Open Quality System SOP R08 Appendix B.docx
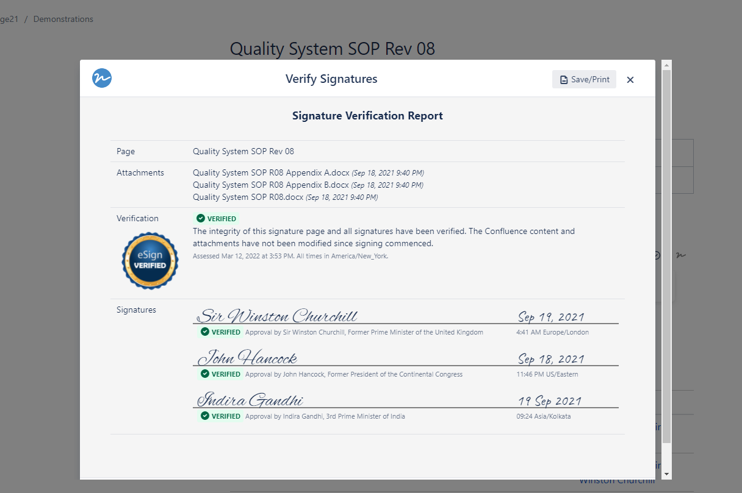This screenshot has width=742, height=493. (x=271, y=185)
